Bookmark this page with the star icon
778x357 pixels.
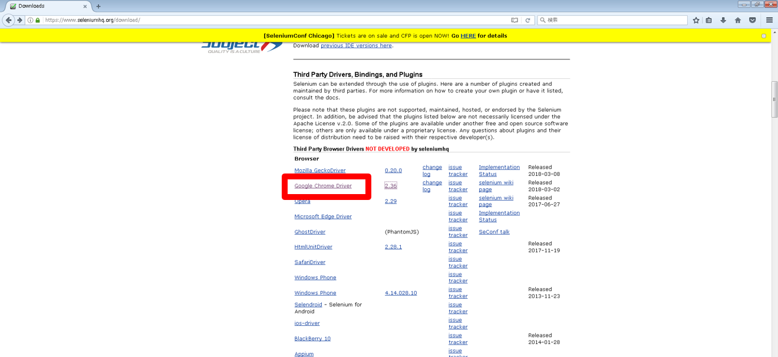(x=696, y=20)
